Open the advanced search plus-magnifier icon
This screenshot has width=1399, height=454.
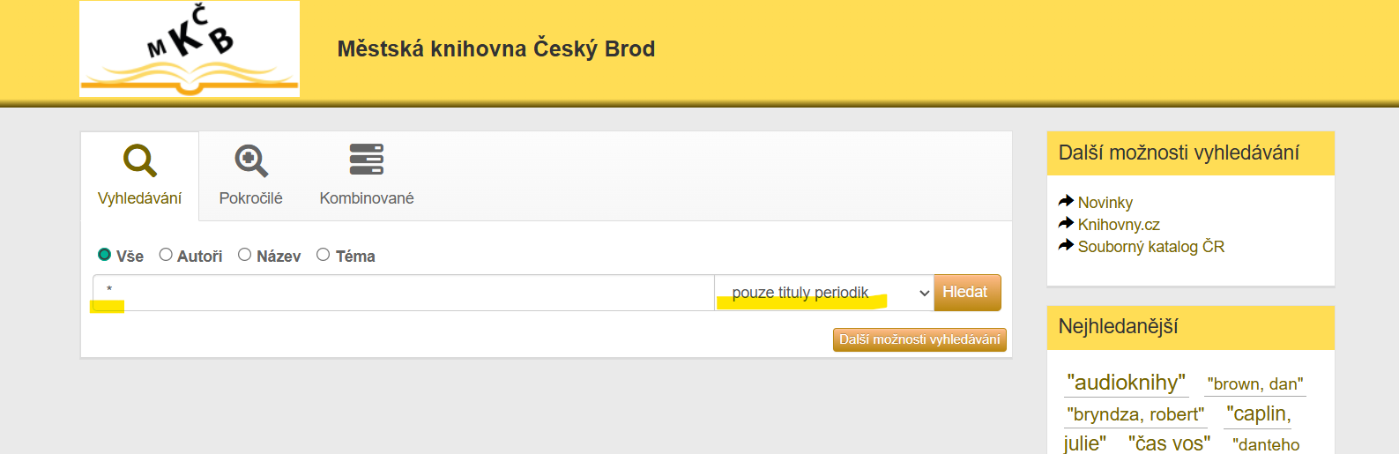point(251,160)
